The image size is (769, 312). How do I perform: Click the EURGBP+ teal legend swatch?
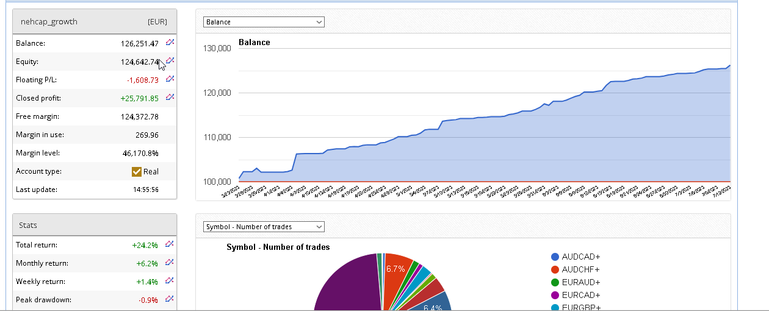point(555,308)
